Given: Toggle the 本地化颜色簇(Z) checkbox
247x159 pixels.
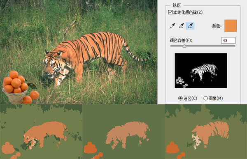Looking at the screenshot, I should (x=170, y=12).
